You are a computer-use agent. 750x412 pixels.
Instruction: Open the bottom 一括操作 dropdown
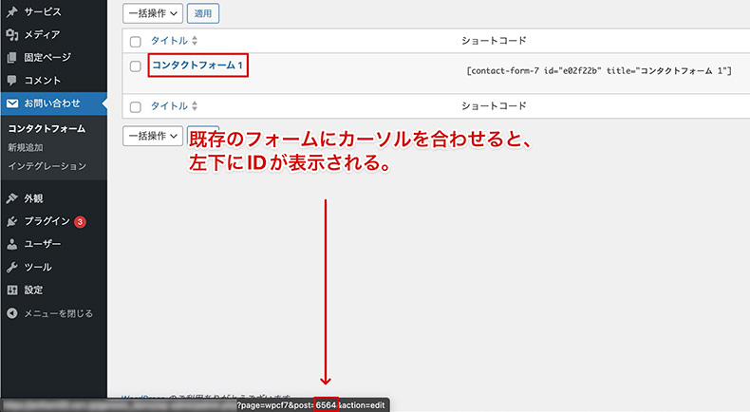click(153, 136)
